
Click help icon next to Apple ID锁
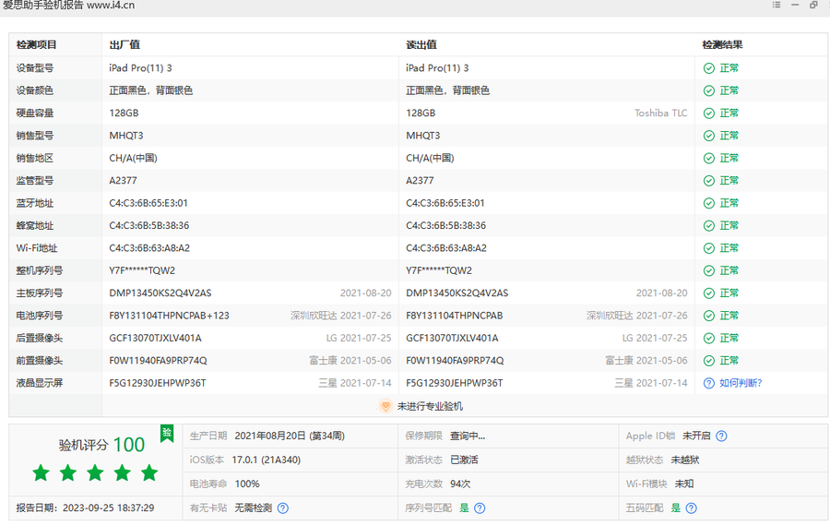click(721, 436)
